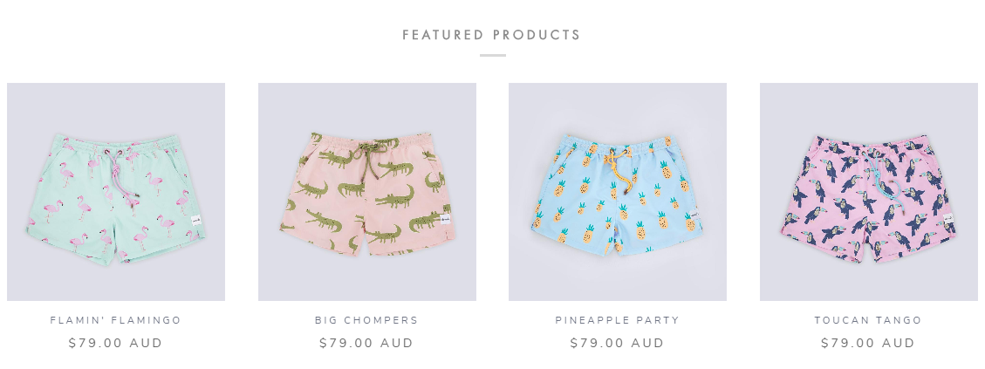
Task: Click the white brand tag on flamingo shorts
Action: (x=195, y=221)
